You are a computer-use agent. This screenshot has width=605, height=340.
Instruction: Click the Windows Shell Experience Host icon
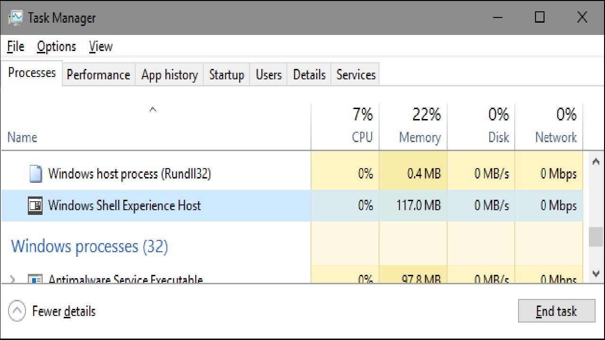tap(35, 205)
